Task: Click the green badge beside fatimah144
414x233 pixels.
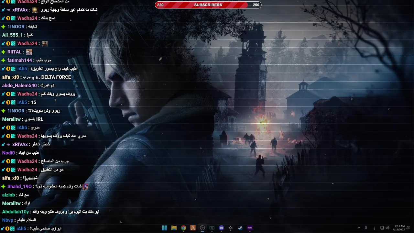Action: click(x=3, y=60)
